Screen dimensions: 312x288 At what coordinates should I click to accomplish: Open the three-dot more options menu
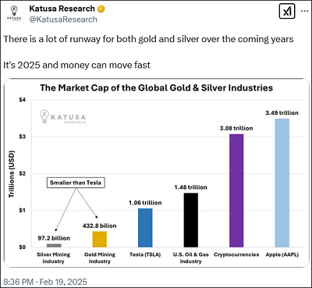pyautogui.click(x=304, y=12)
